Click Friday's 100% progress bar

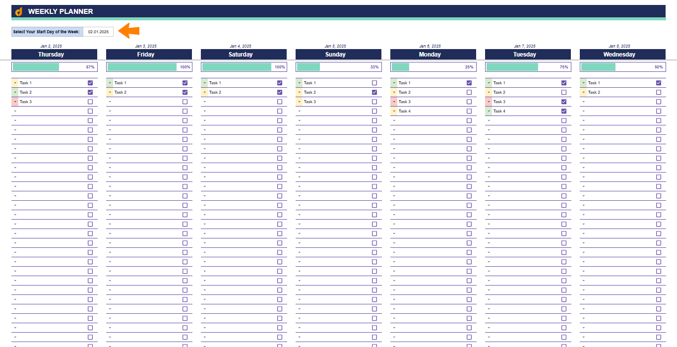coord(149,67)
